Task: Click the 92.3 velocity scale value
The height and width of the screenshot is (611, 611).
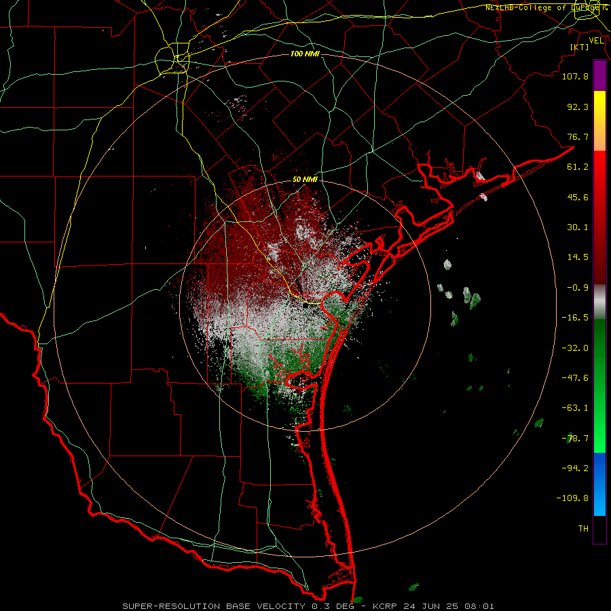Action: click(578, 107)
